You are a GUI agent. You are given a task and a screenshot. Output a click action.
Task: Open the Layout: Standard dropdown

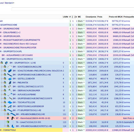click(7, 3)
